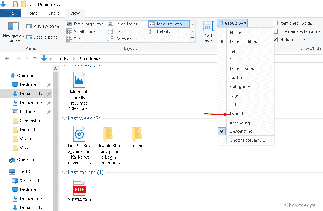Open pinned Pictures in sidebar
The width and height of the screenshot is (323, 211).
click(x=27, y=112)
